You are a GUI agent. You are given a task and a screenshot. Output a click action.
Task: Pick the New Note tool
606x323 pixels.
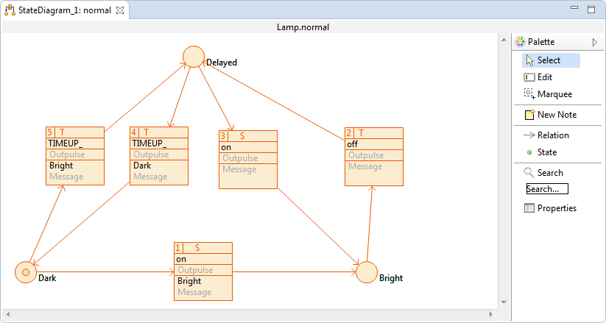[x=556, y=115]
